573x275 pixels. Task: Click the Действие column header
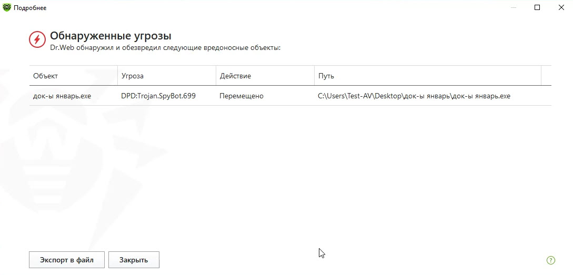click(x=235, y=76)
